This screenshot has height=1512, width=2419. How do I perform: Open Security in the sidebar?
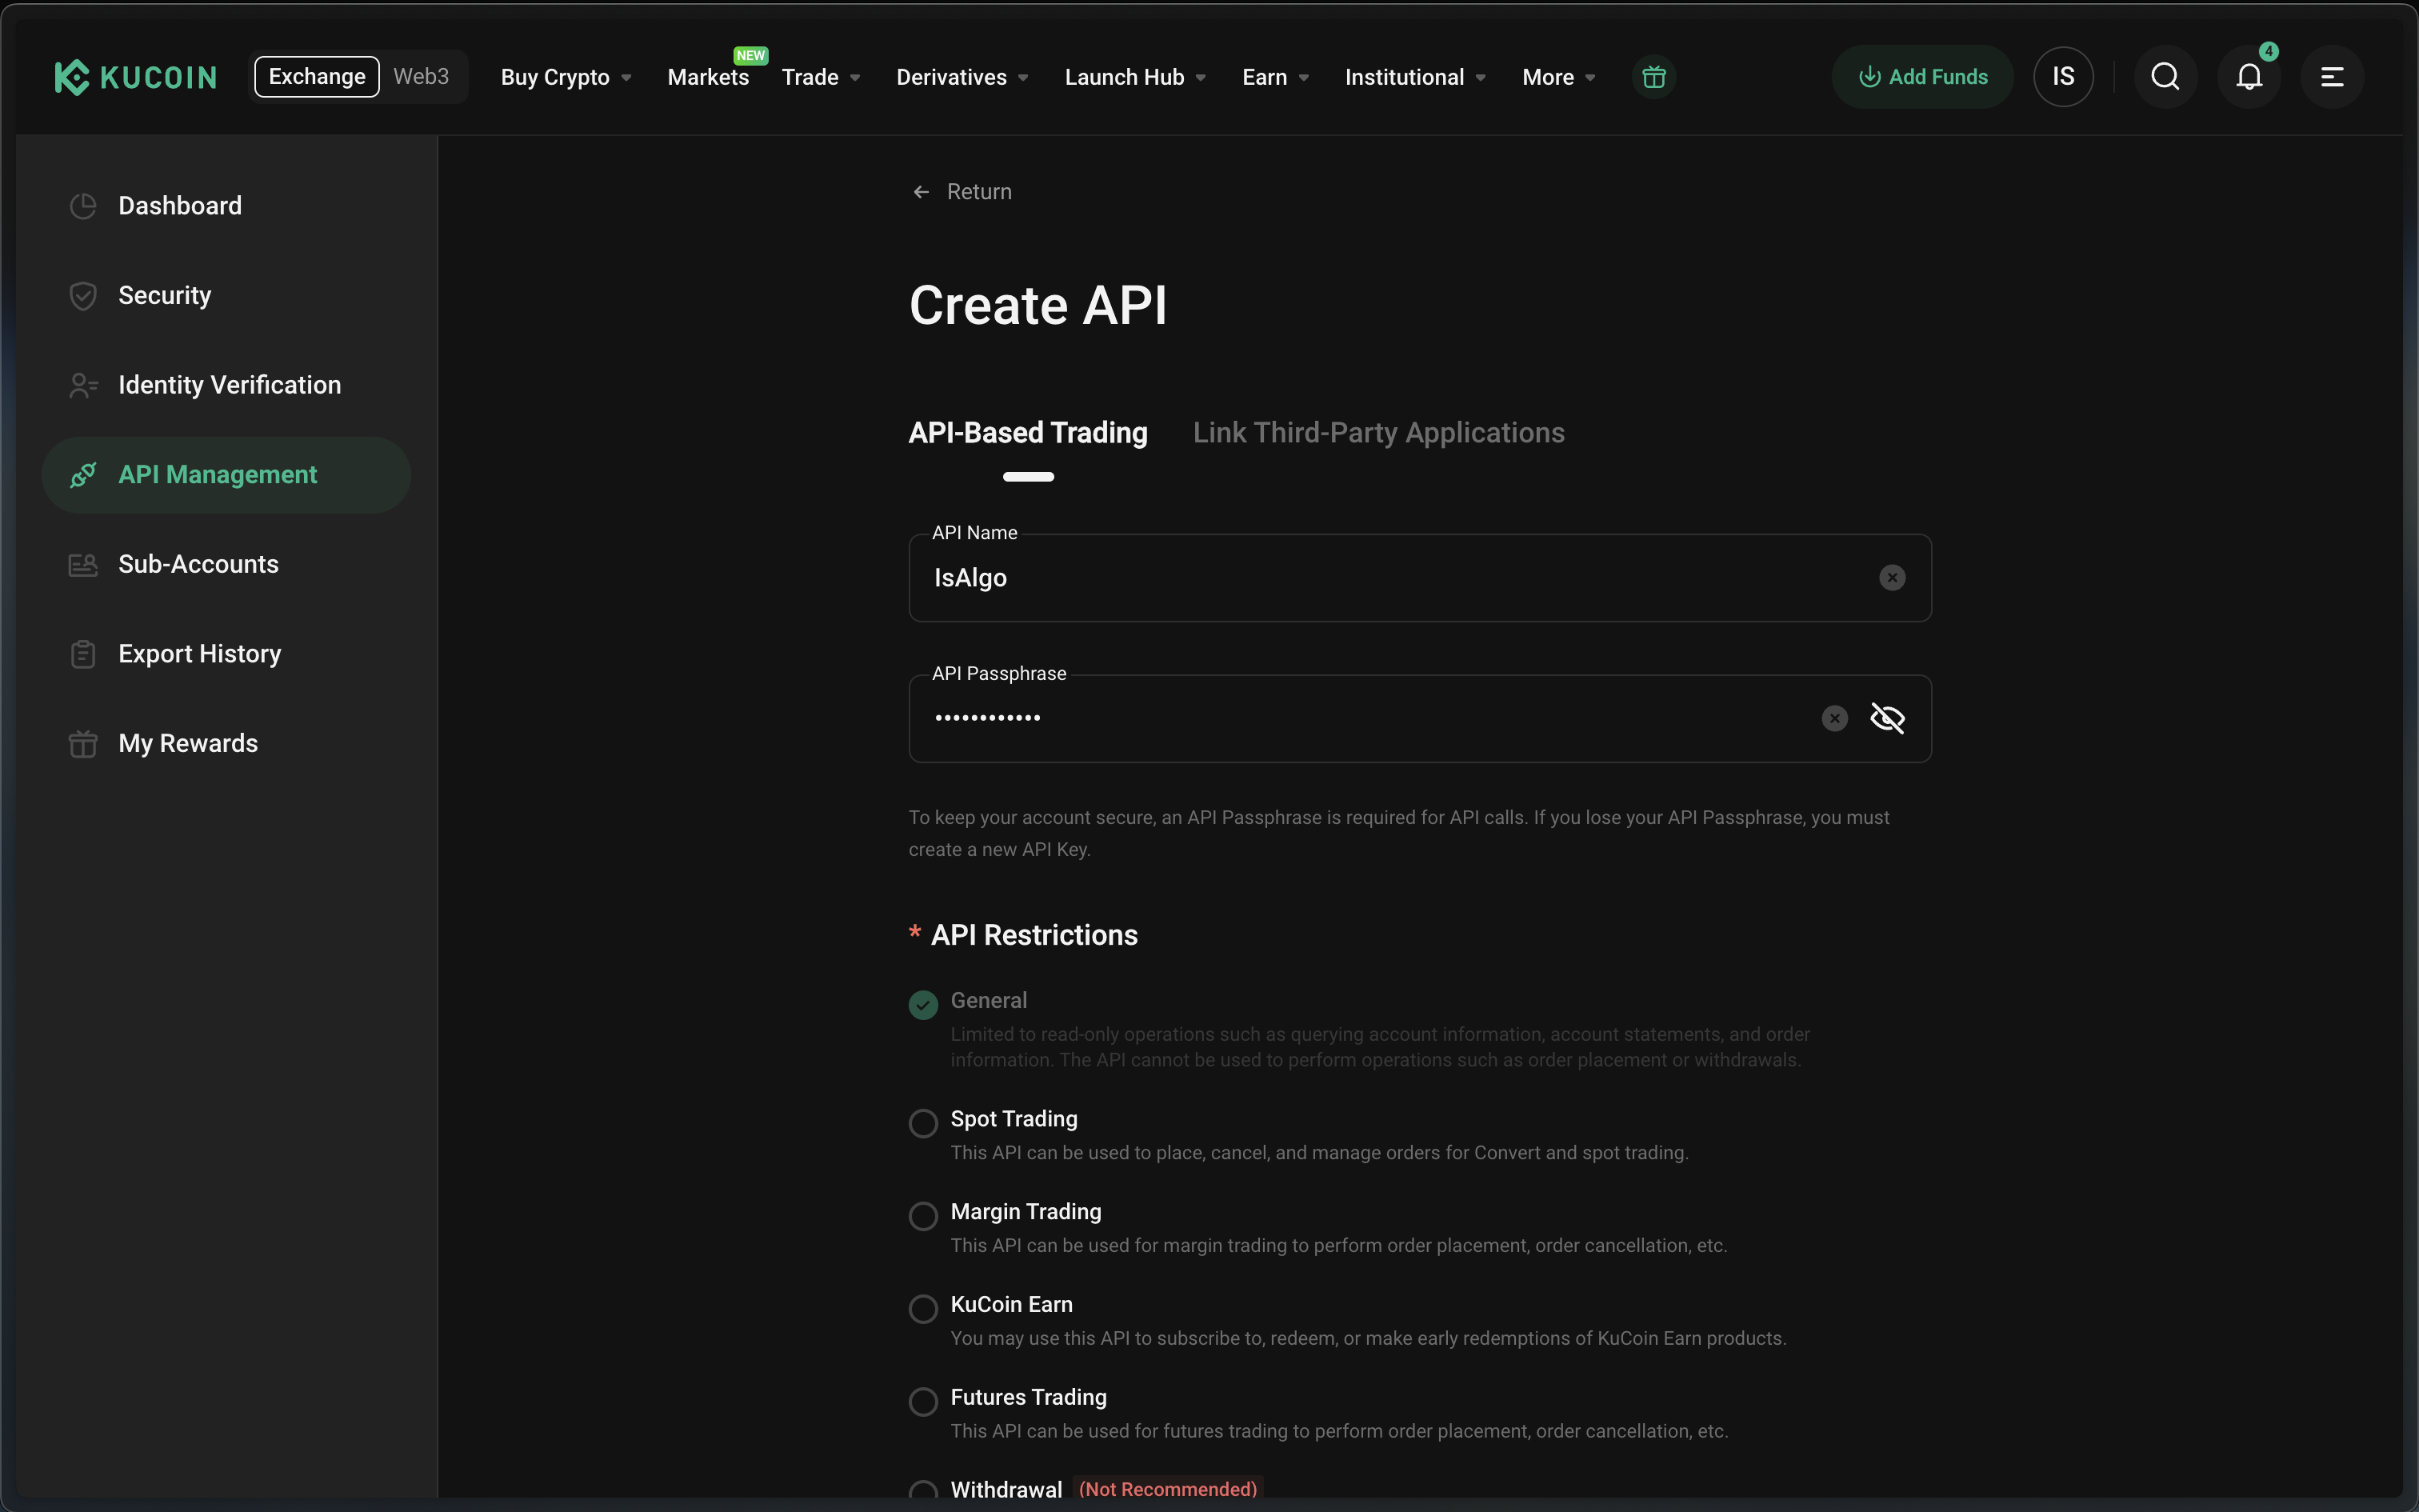pos(226,296)
